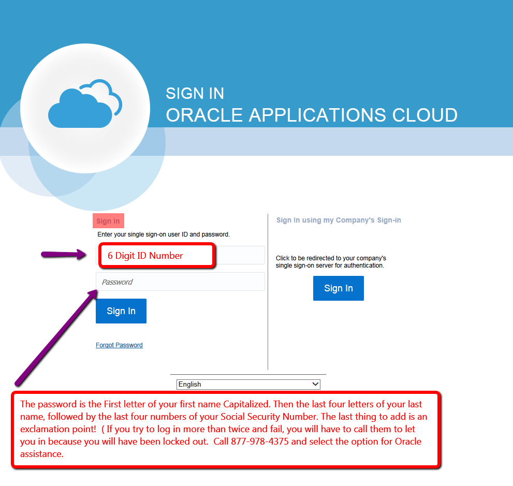Click the language selector chevron arrow
The height and width of the screenshot is (486, 513).
point(315,384)
